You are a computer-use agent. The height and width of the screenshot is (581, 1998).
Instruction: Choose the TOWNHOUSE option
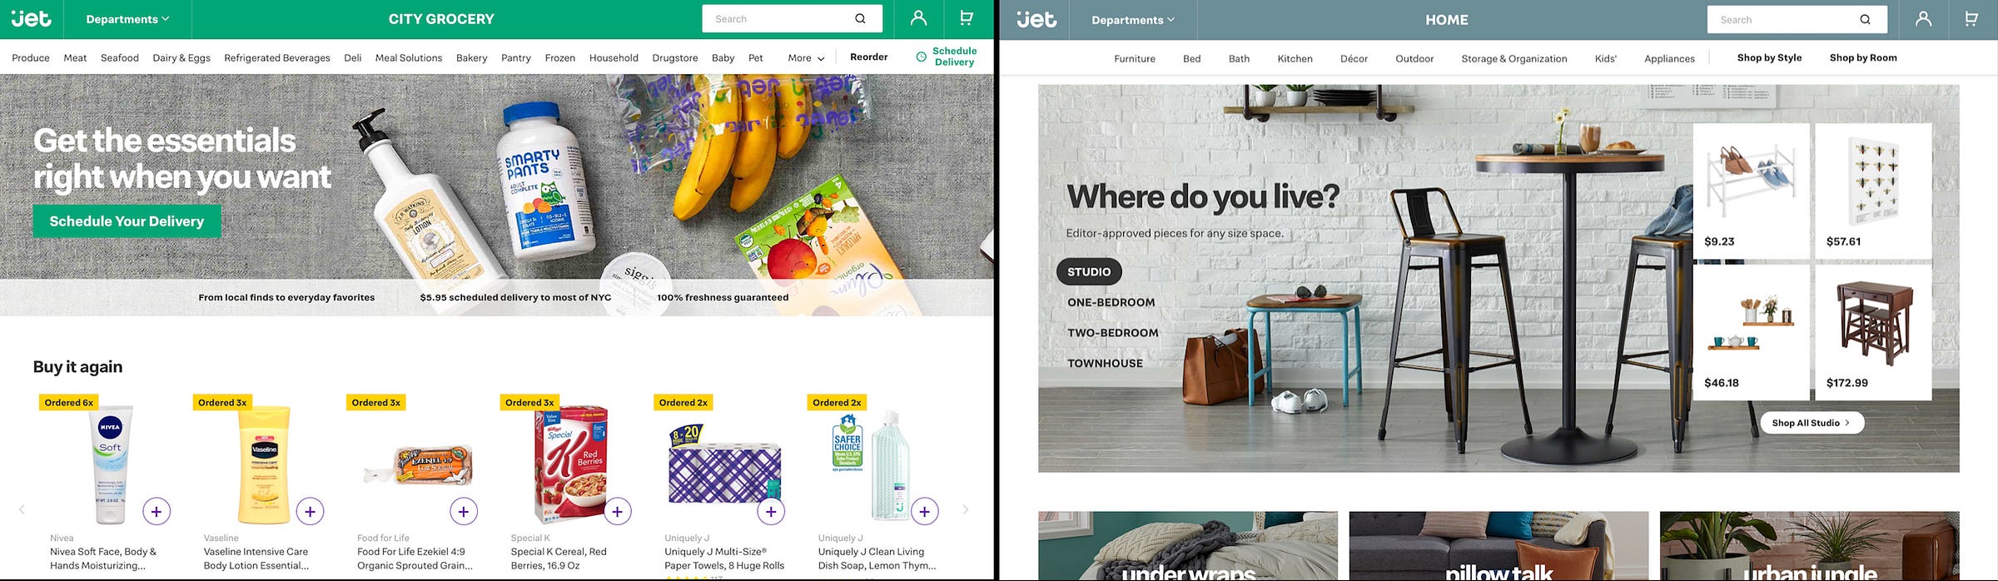(1105, 363)
